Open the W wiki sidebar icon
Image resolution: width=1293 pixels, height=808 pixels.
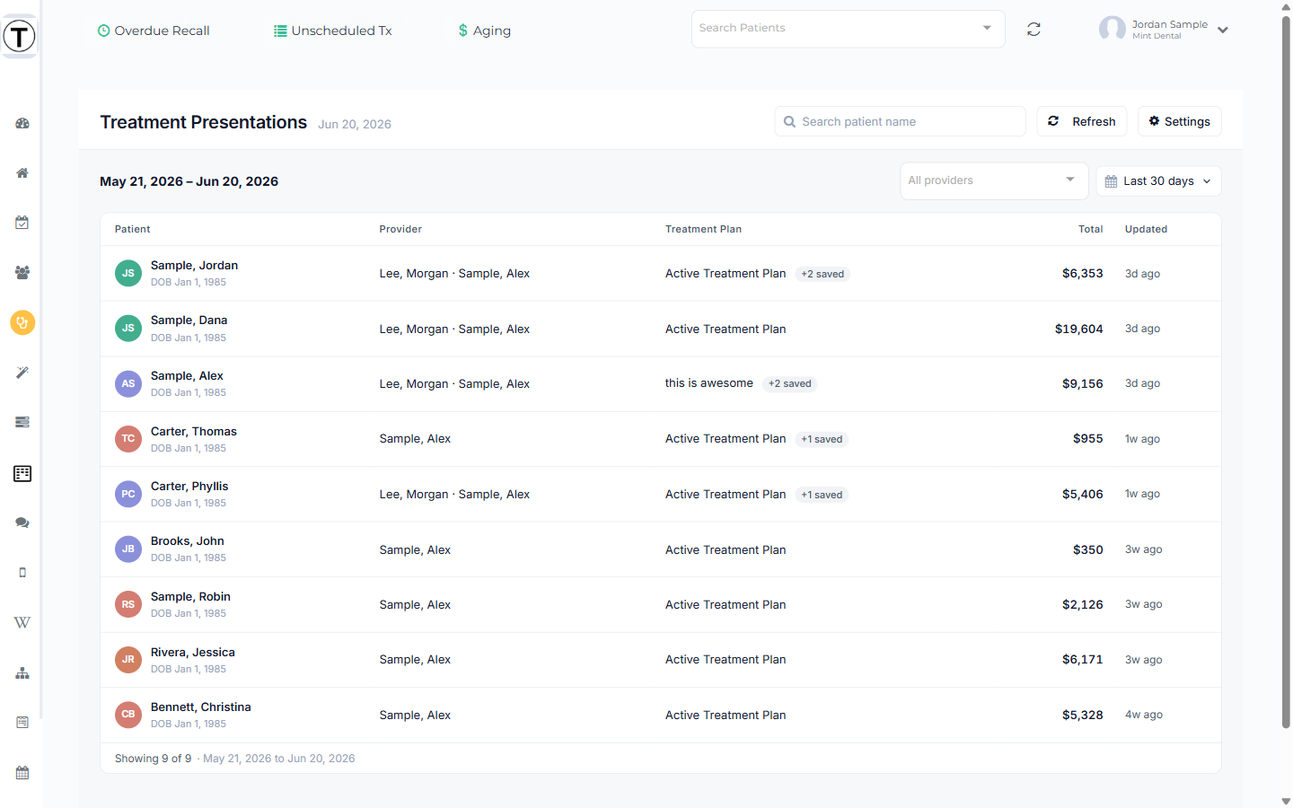click(x=22, y=622)
